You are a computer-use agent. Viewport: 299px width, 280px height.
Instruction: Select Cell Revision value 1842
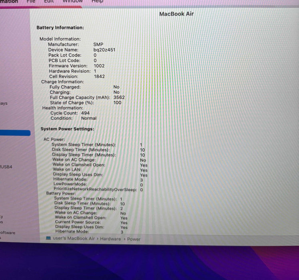click(x=100, y=76)
